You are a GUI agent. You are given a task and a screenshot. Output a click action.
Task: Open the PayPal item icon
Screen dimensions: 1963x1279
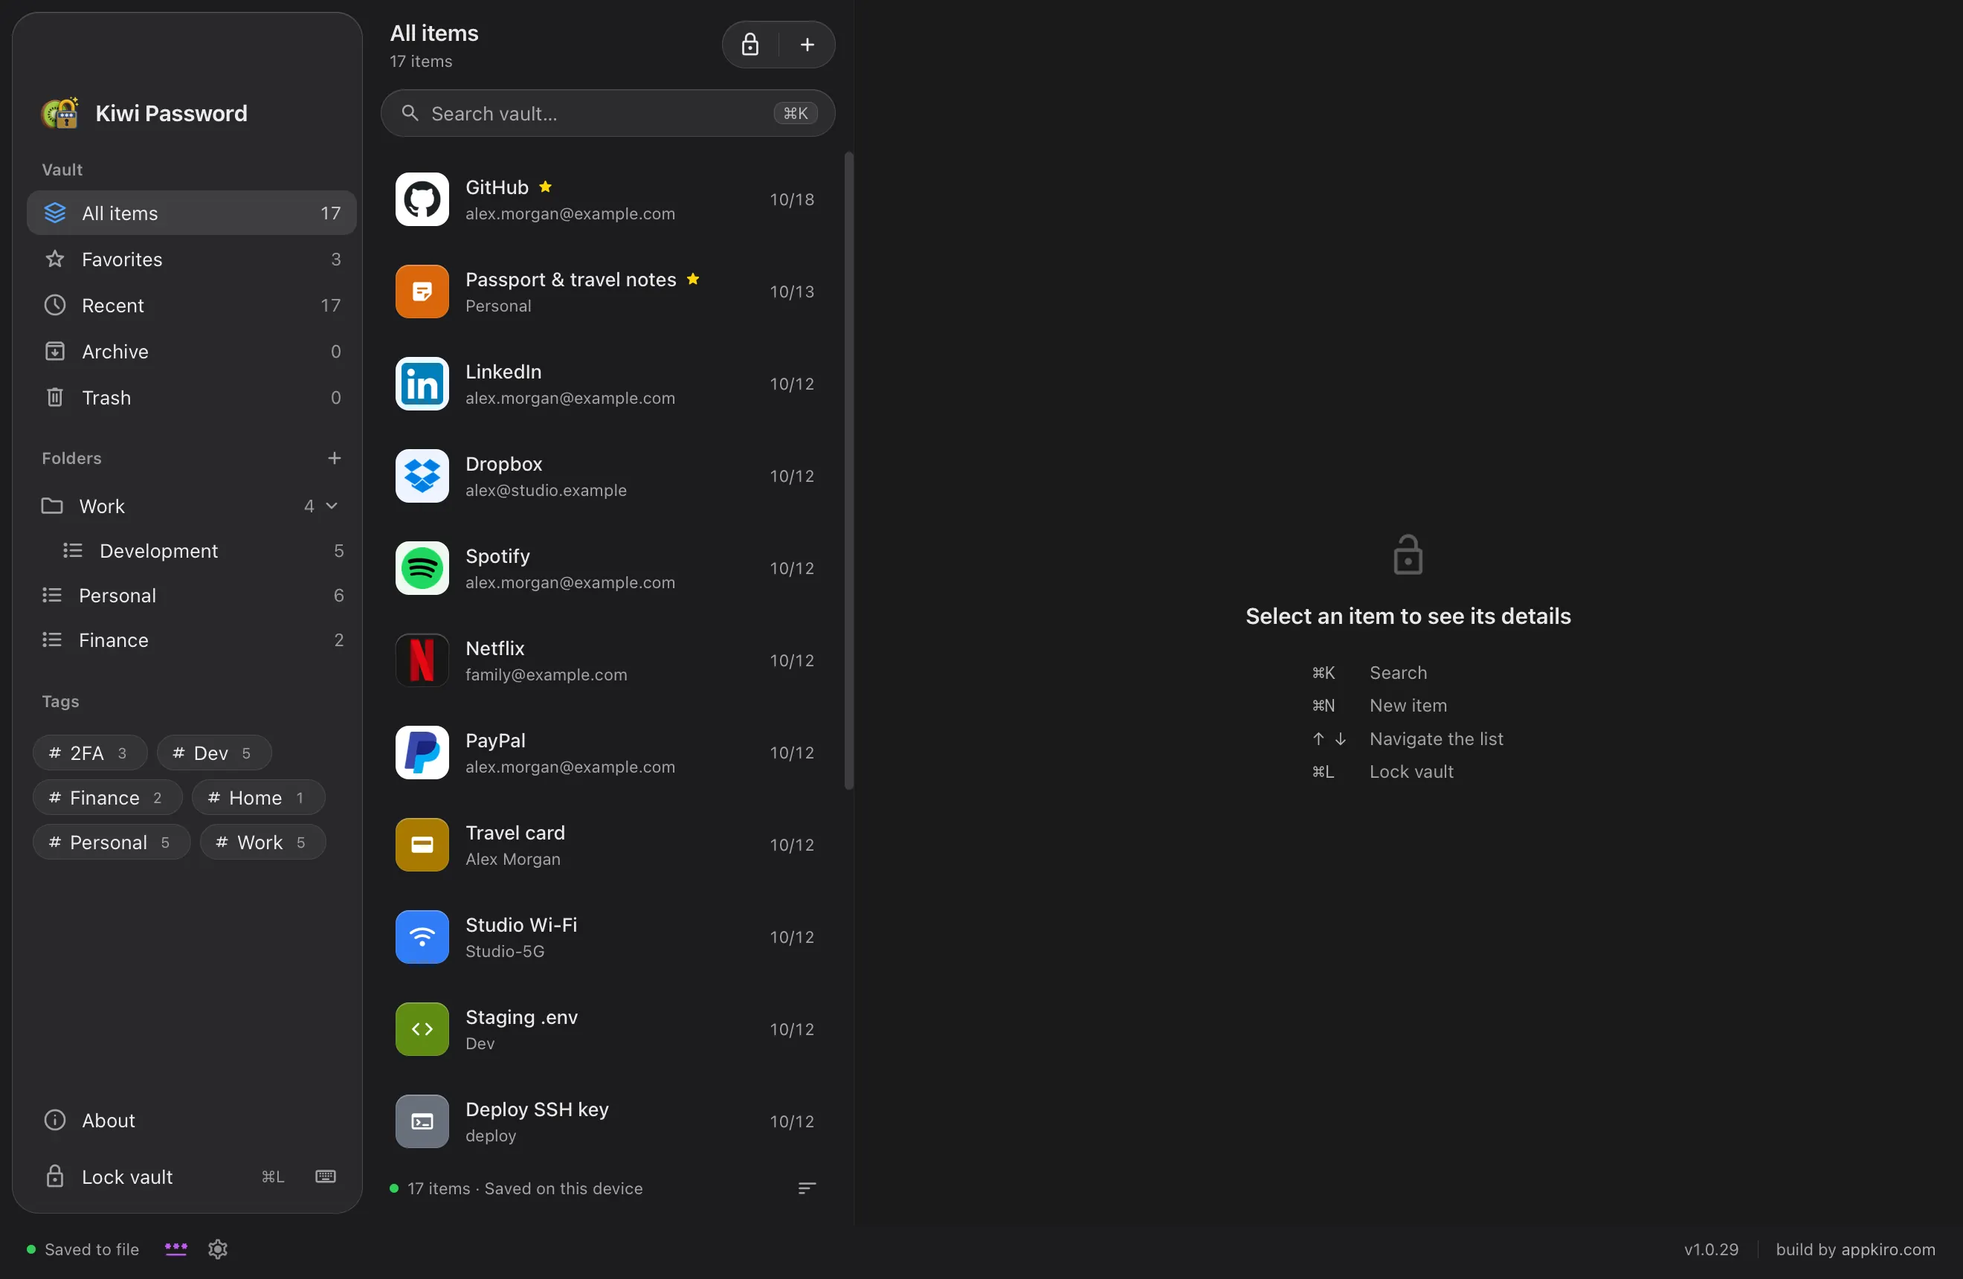tap(422, 753)
